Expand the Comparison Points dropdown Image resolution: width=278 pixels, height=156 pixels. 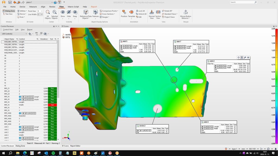pos(109,11)
